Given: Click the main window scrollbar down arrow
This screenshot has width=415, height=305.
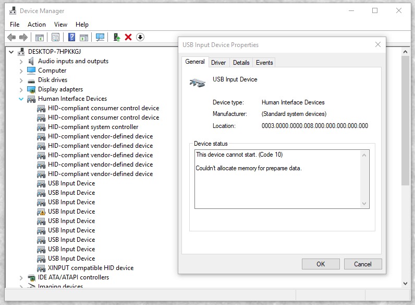Looking at the screenshot, I should (x=405, y=283).
